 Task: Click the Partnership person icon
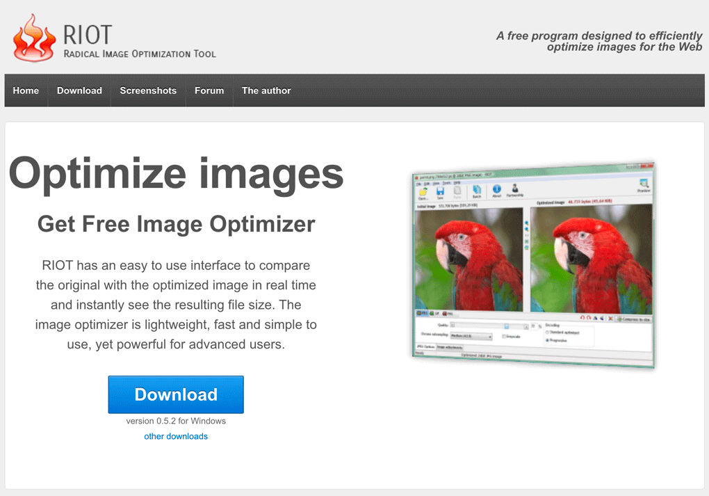tap(515, 189)
